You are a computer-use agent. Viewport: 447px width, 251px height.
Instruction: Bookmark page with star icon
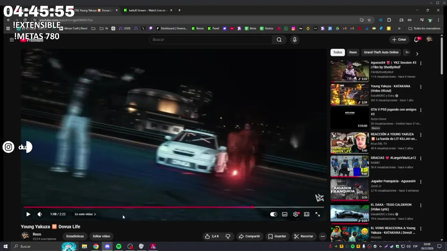[369, 20]
